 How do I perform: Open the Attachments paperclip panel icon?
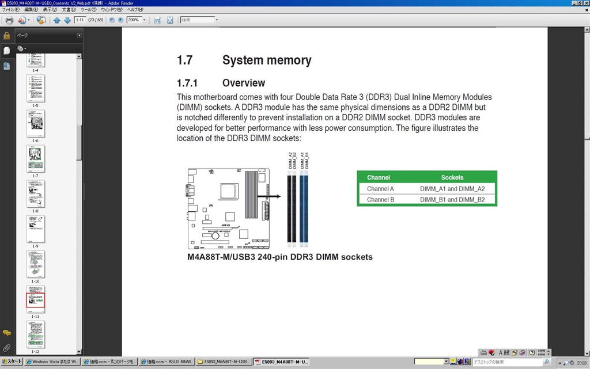click(x=6, y=348)
